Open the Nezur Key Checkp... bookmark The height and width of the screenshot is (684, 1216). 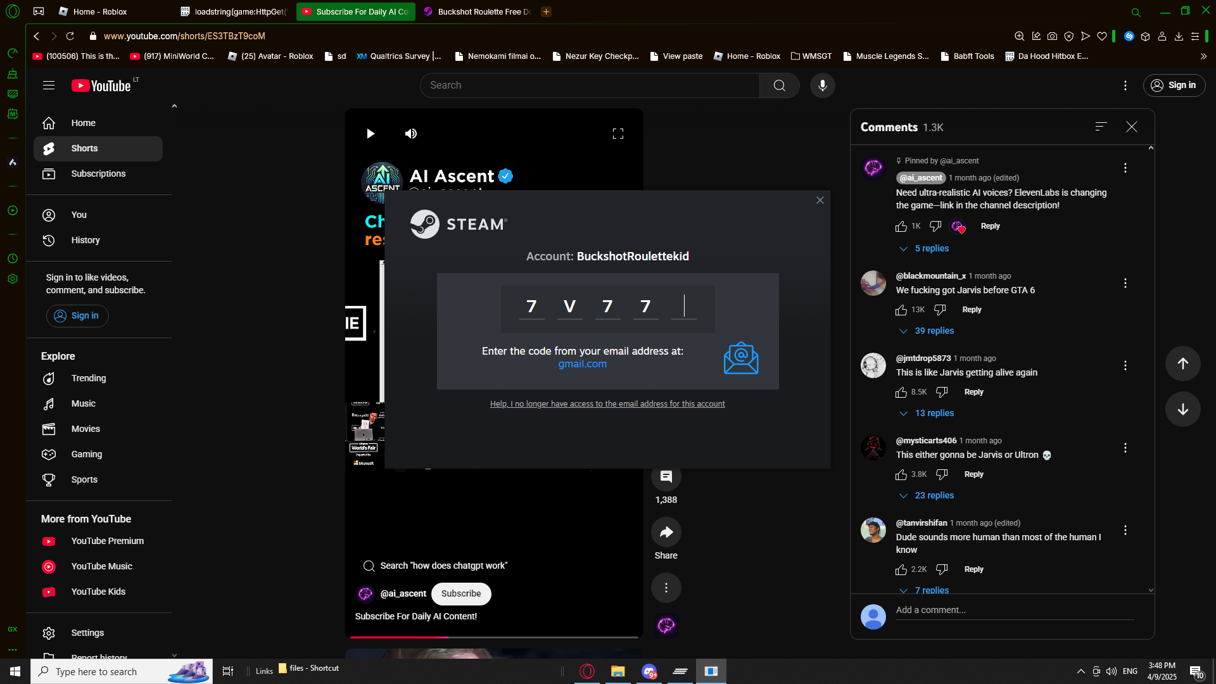[595, 56]
